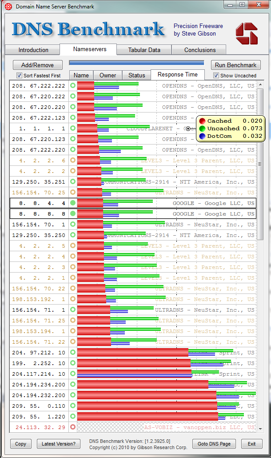This screenshot has width=271, height=458.
Task: Select the Name sub-tab
Action: 81,75
